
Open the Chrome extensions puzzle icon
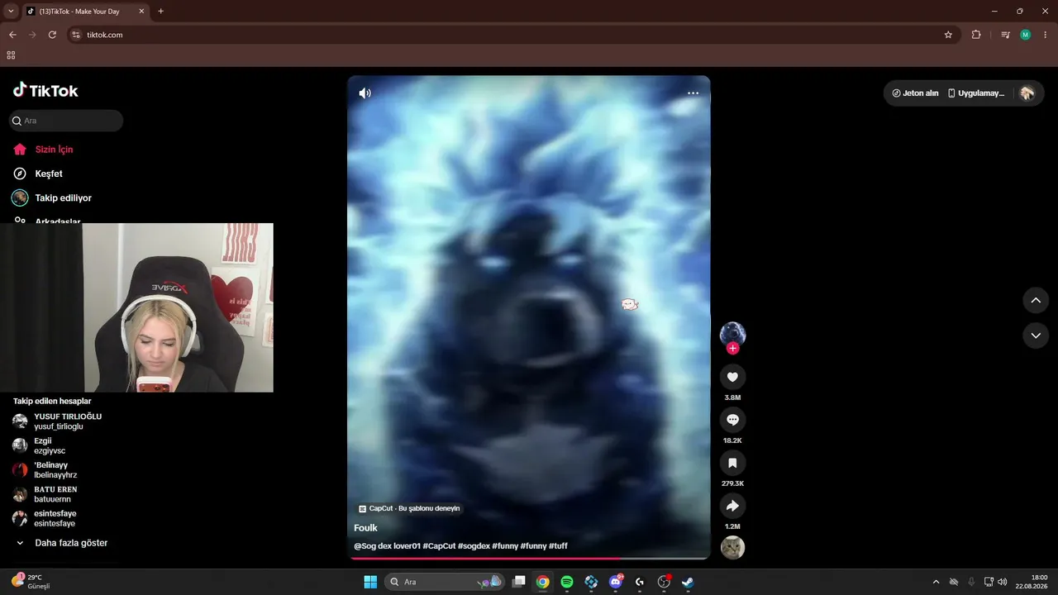click(x=976, y=35)
